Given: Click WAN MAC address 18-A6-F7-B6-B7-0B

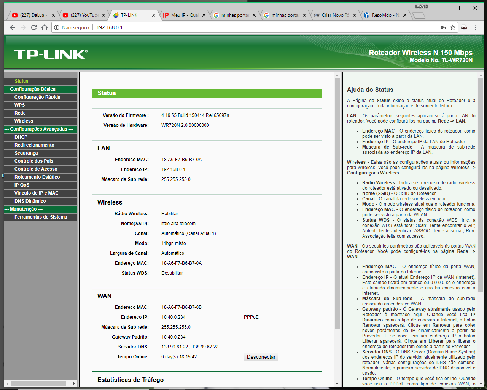Looking at the screenshot, I should (x=181, y=307).
